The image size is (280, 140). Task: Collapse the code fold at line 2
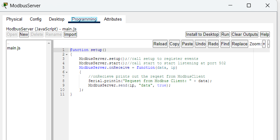click(66, 54)
